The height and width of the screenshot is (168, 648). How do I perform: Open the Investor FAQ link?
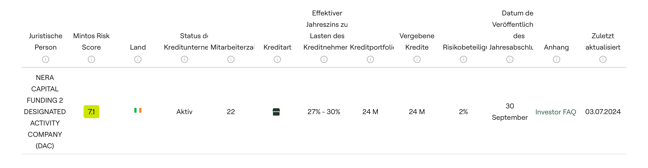tap(555, 112)
